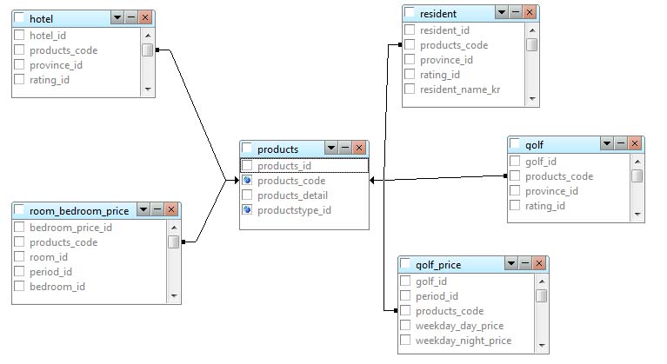Select bedroom_id field in room_bedroom_price table

coord(57,287)
